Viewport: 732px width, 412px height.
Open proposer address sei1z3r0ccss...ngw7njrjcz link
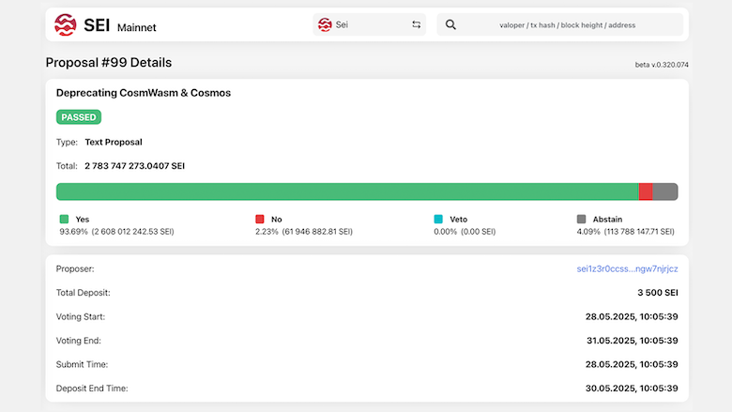[627, 268]
